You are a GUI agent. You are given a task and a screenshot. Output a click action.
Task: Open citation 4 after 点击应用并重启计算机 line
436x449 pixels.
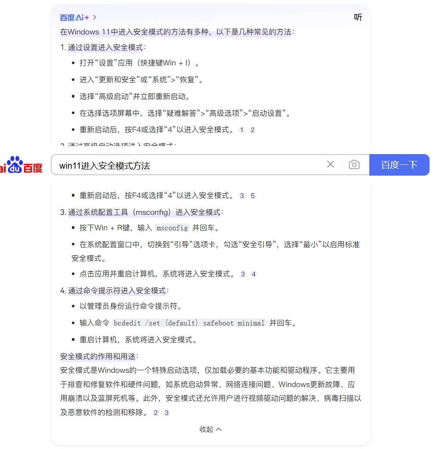pyautogui.click(x=254, y=274)
